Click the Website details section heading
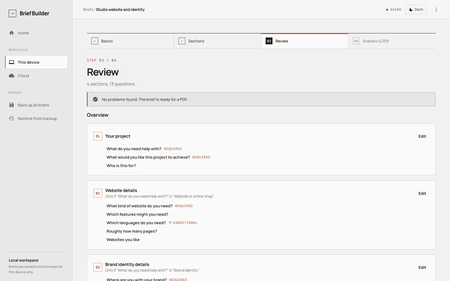450x281 pixels. coord(121,190)
